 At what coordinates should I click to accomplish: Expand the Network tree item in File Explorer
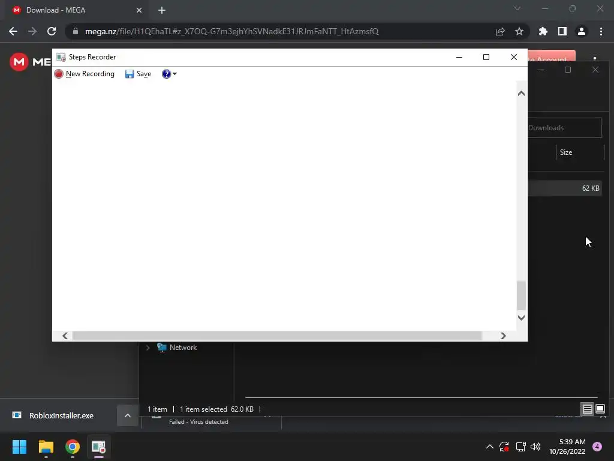148,348
